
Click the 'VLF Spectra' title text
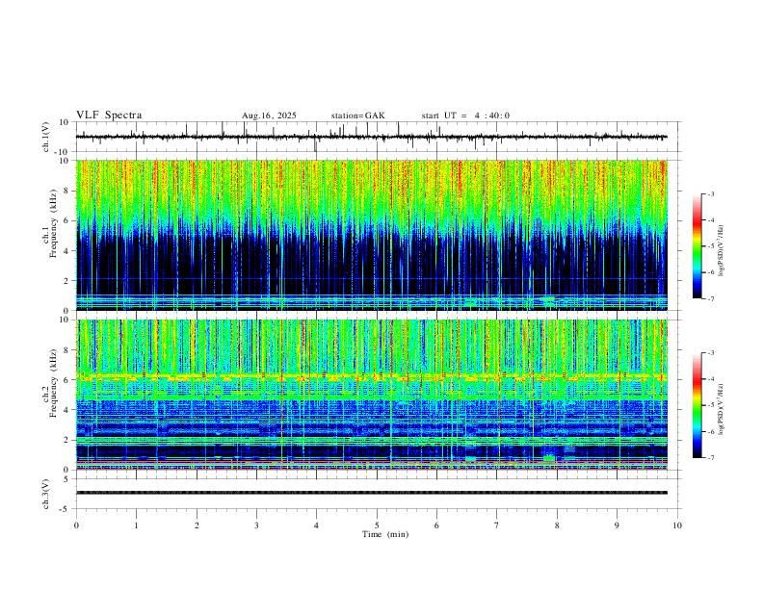click(109, 115)
